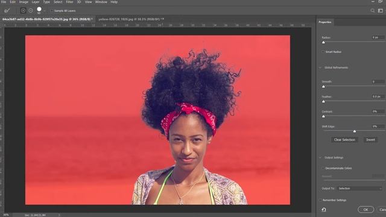
Task: Click the Invert button
Action: (x=370, y=140)
